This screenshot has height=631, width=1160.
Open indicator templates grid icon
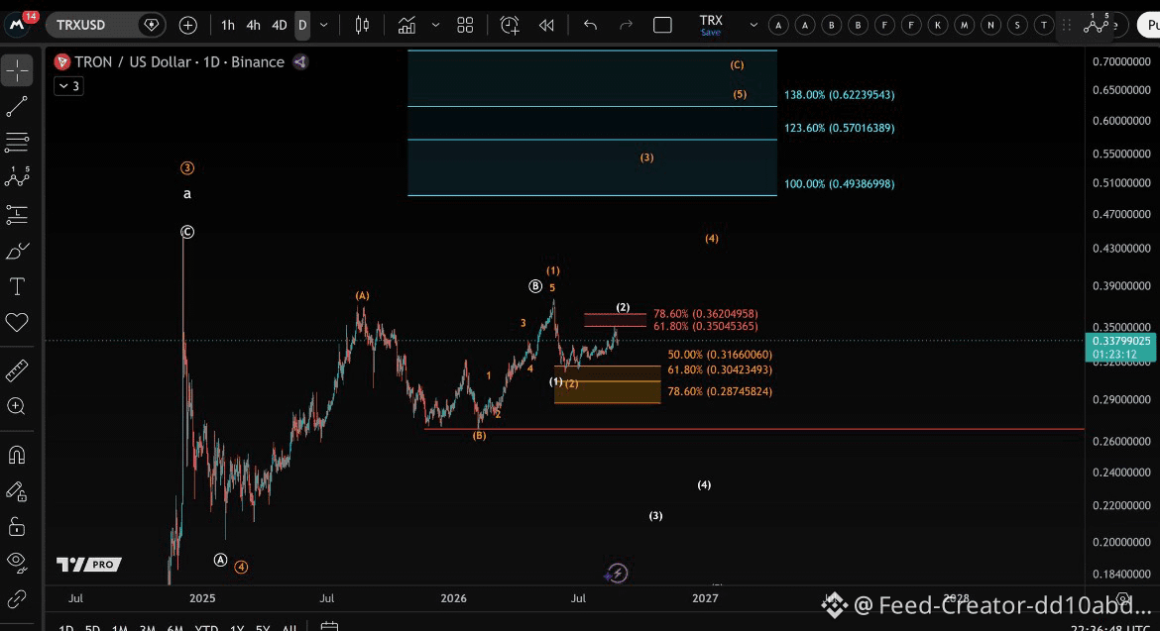[465, 25]
